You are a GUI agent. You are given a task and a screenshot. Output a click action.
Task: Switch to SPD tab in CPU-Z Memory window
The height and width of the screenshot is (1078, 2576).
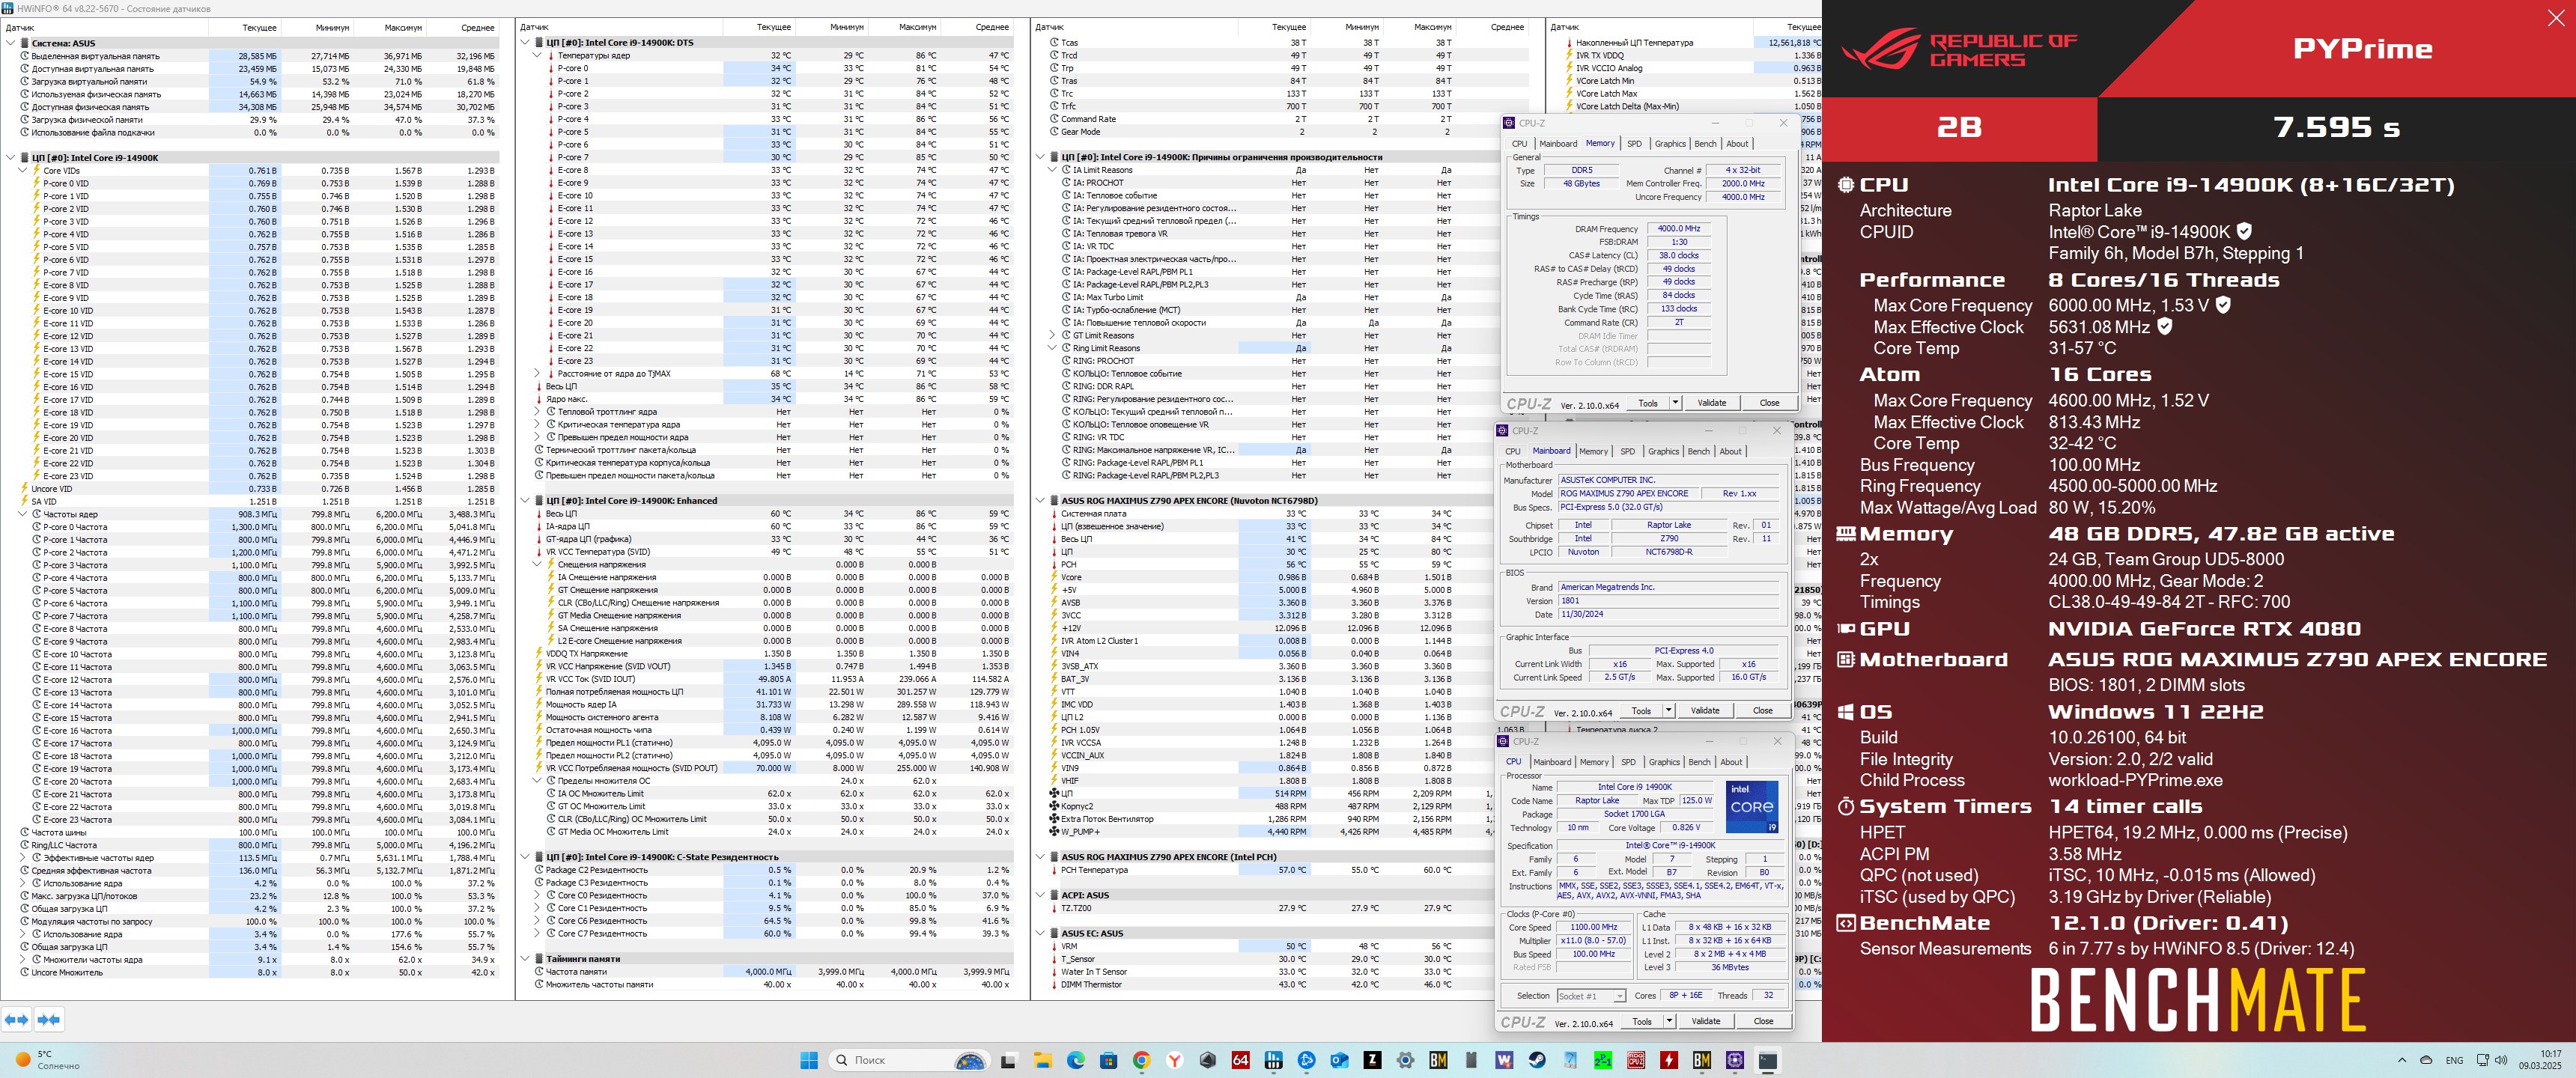pos(1634,144)
